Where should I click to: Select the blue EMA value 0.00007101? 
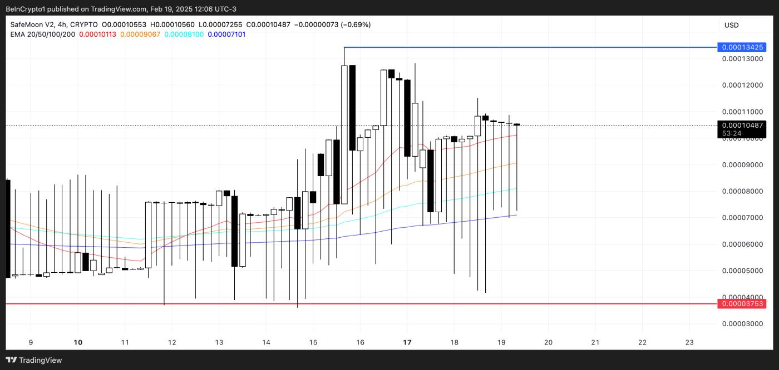click(x=226, y=34)
